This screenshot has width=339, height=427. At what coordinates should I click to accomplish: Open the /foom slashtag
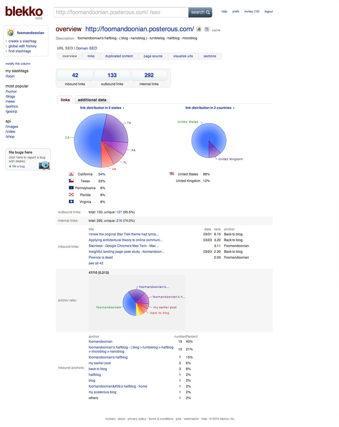point(10,76)
